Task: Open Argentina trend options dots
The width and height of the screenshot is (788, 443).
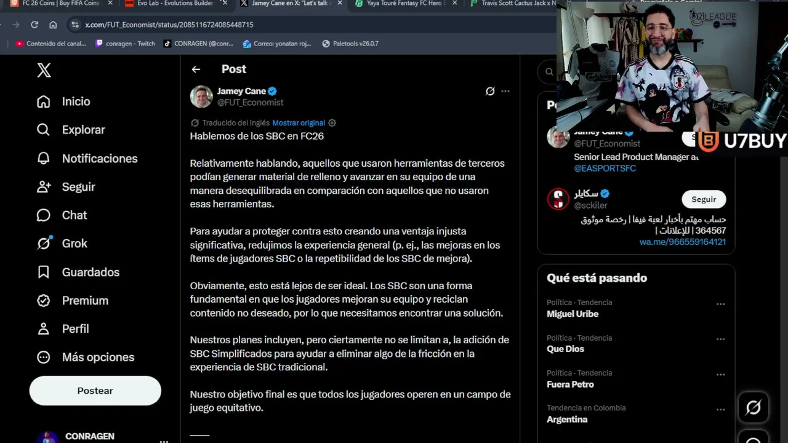Action: 720,409
